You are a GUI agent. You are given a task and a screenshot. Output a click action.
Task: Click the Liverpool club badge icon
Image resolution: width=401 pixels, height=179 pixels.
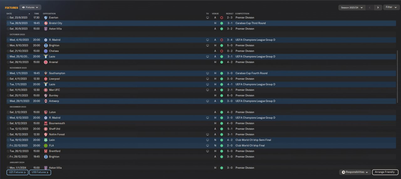(x=46, y=79)
